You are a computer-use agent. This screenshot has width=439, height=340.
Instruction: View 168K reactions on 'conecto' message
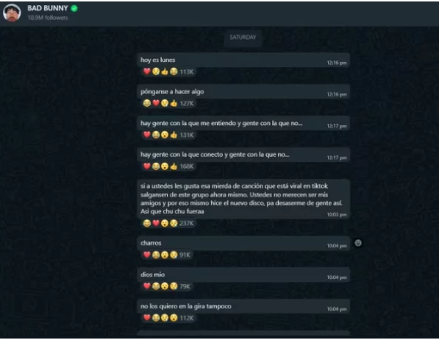[x=168, y=166]
